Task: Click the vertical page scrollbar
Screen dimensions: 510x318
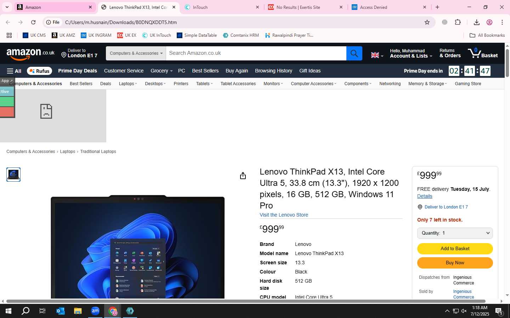Action: (507, 63)
